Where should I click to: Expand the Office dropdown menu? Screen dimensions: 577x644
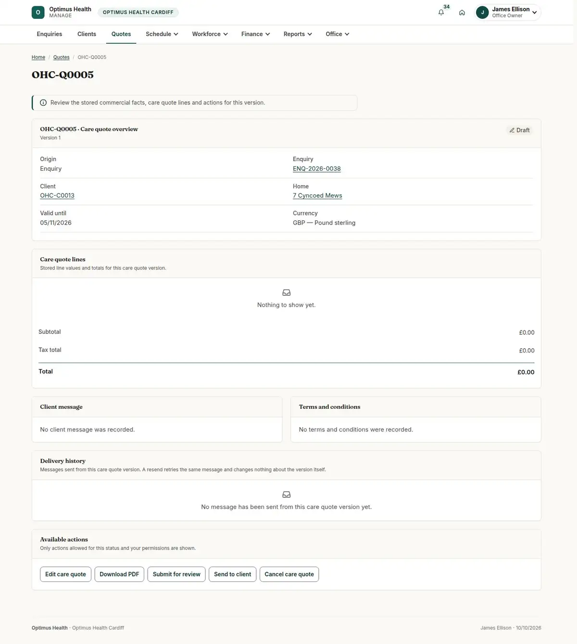[337, 34]
